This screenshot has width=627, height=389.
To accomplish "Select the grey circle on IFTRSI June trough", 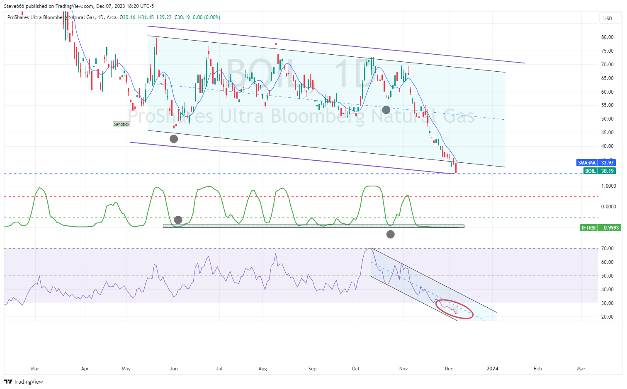I will [178, 220].
